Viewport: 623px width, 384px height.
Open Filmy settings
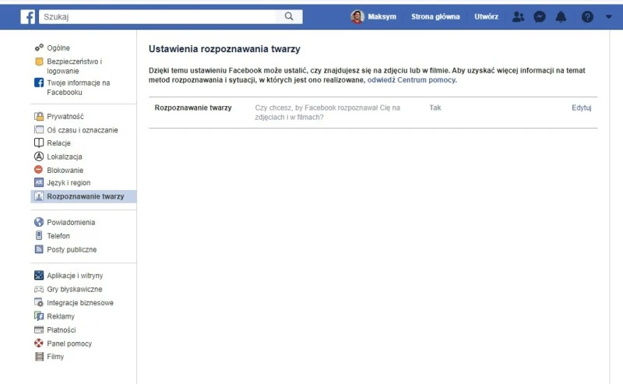55,357
